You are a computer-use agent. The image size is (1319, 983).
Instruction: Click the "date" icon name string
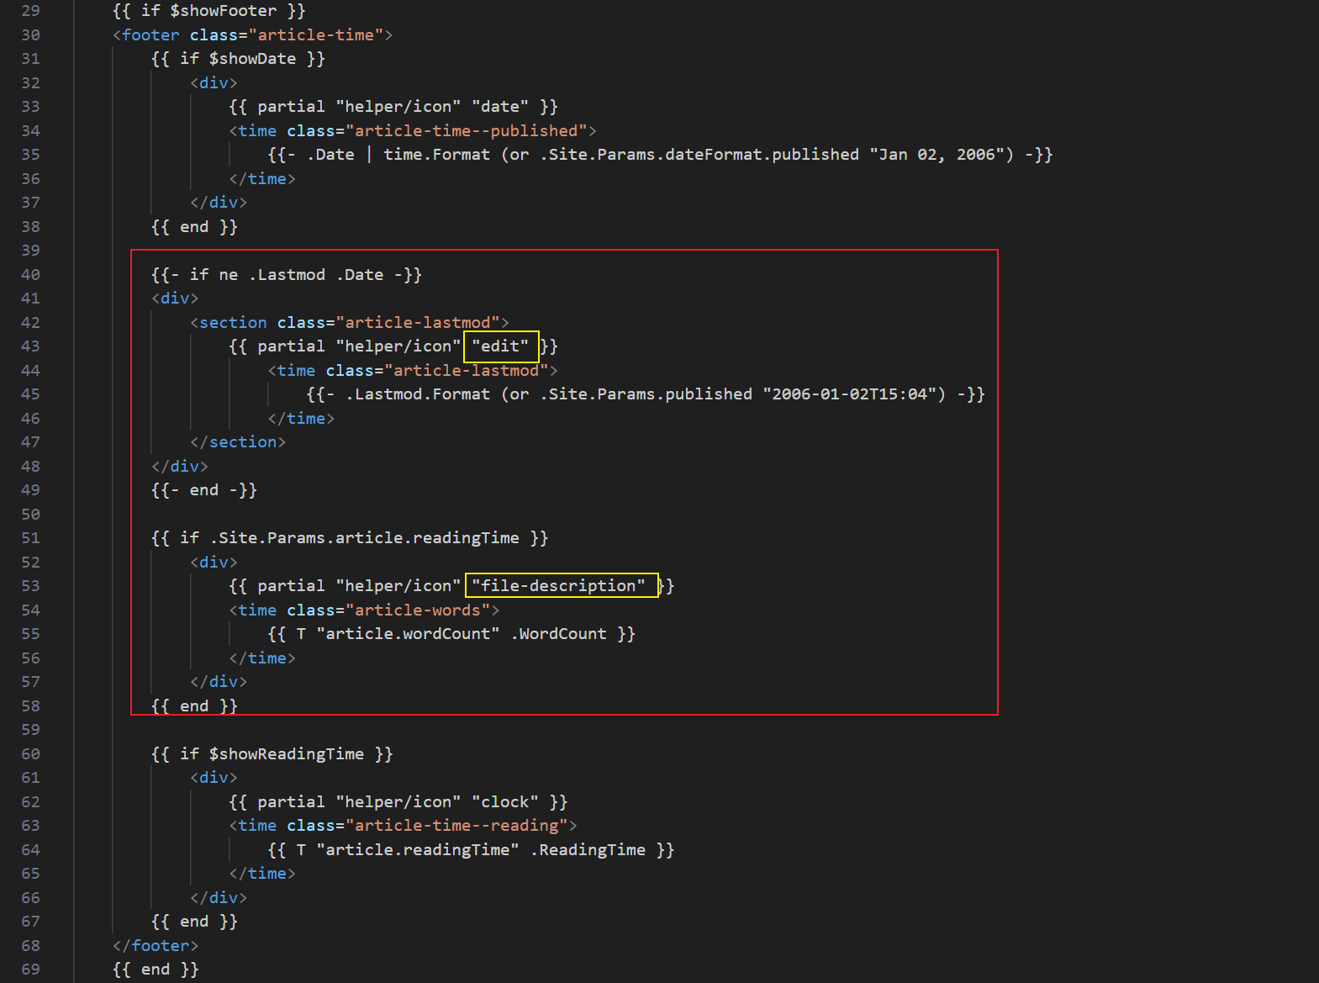coord(500,107)
